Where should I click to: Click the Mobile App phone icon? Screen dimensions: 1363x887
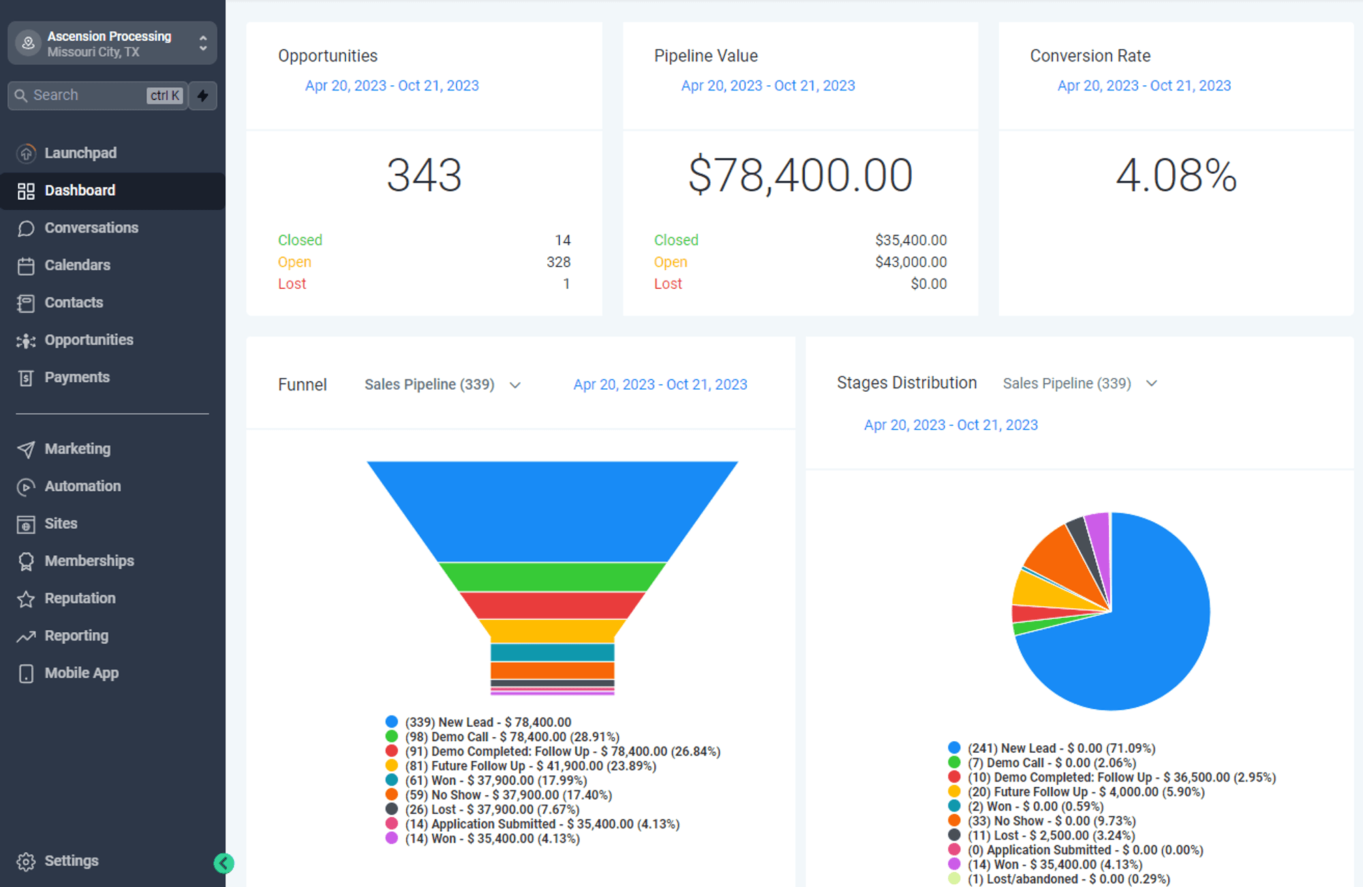[26, 674]
